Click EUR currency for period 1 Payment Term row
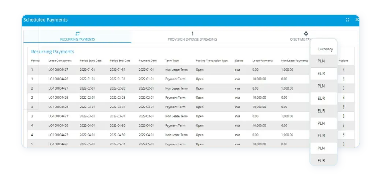The image size is (375, 182). (x=321, y=73)
